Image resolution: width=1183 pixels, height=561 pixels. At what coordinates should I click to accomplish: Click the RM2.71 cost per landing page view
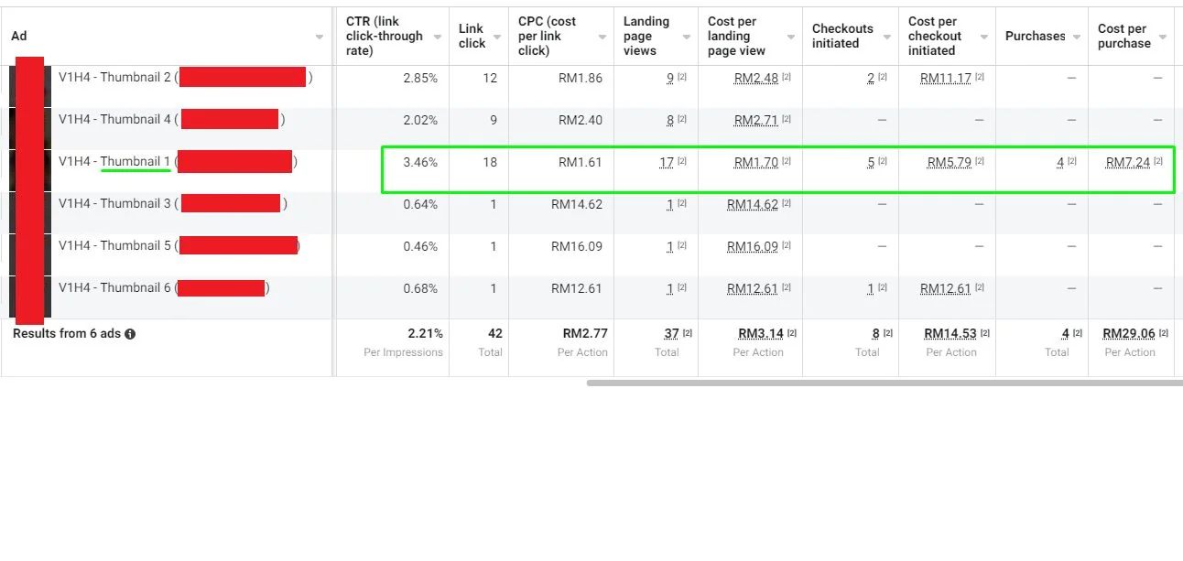click(756, 120)
